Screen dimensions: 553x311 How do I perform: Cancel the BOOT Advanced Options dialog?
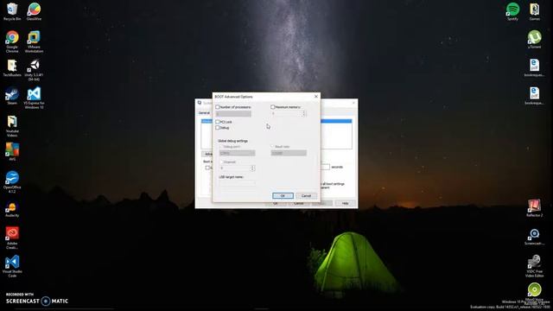click(x=306, y=196)
